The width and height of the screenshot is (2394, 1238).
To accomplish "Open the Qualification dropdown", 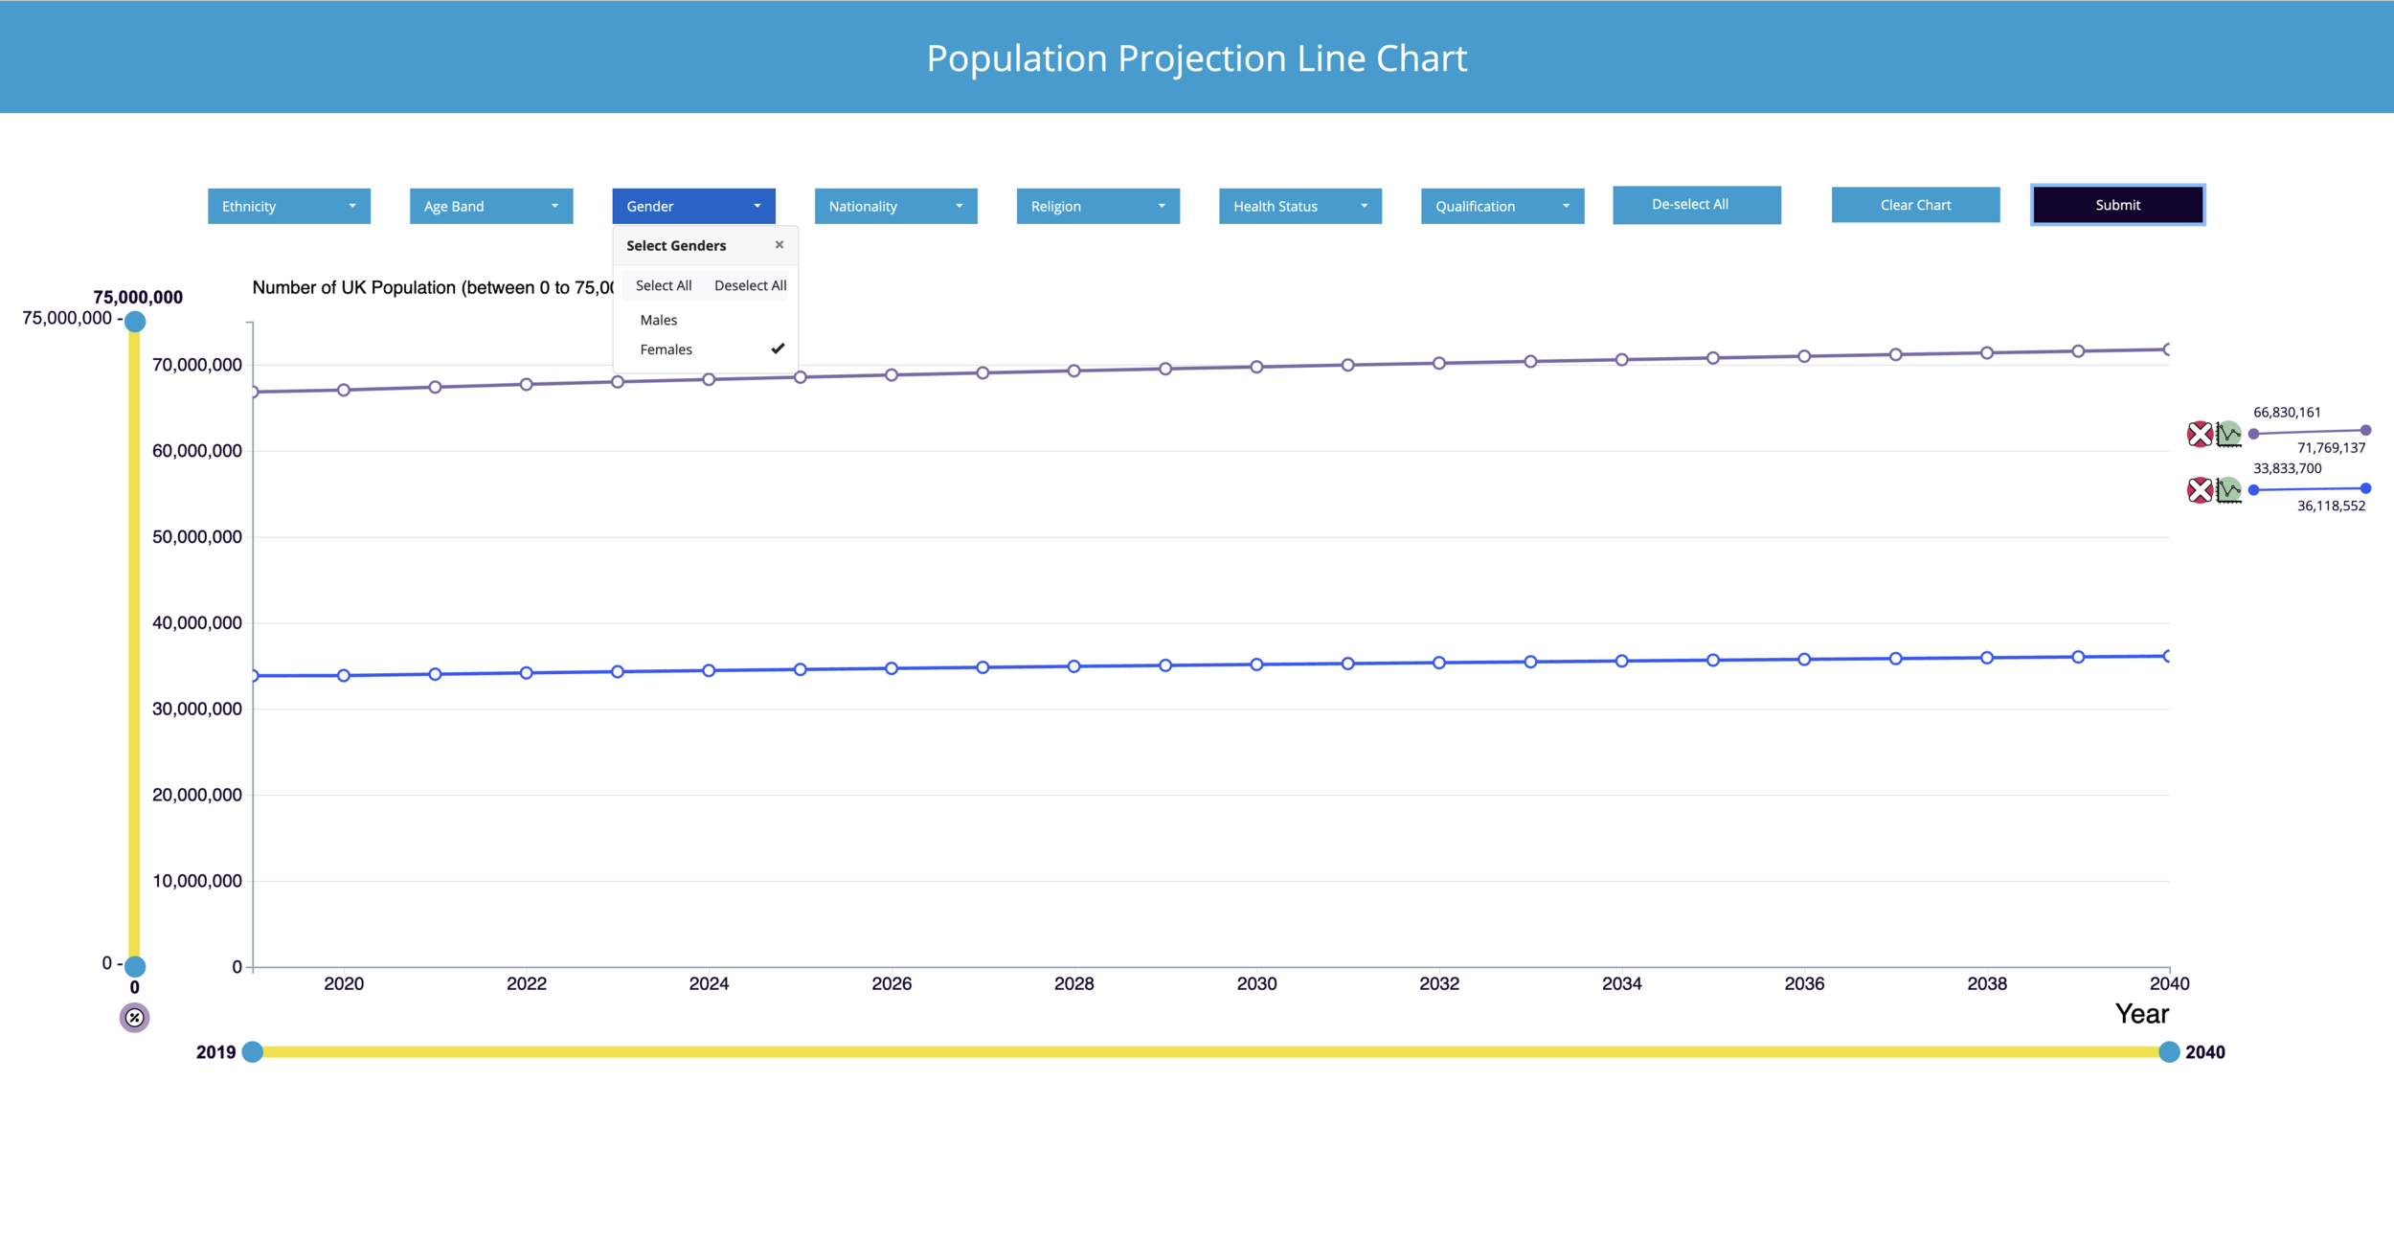I will click(x=1502, y=206).
